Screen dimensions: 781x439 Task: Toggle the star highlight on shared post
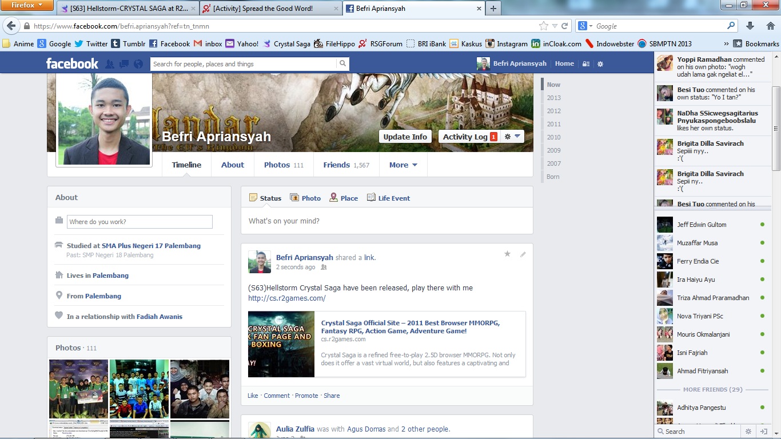[x=507, y=254]
